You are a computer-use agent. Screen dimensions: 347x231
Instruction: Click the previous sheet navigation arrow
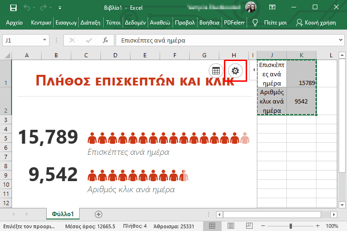[14, 214]
